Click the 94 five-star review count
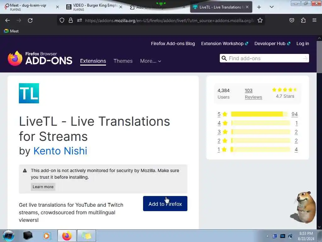The height and width of the screenshot is (242, 322). tap(294, 114)
